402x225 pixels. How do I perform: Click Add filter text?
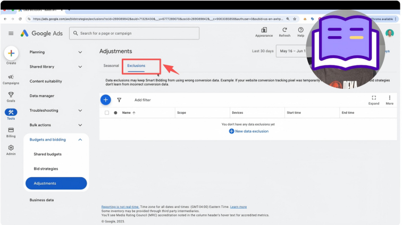143,100
